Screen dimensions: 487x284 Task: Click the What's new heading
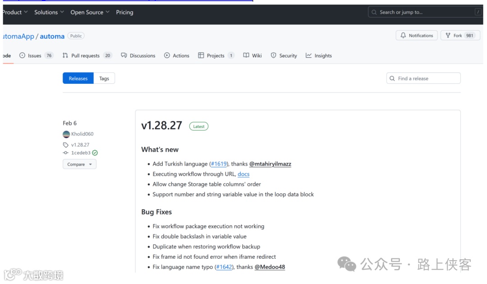[x=160, y=150]
